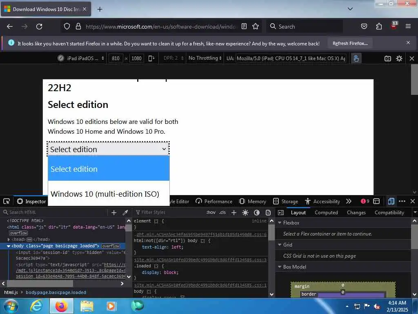Switch to the Inspector tab
418x314 pixels.
point(32,201)
